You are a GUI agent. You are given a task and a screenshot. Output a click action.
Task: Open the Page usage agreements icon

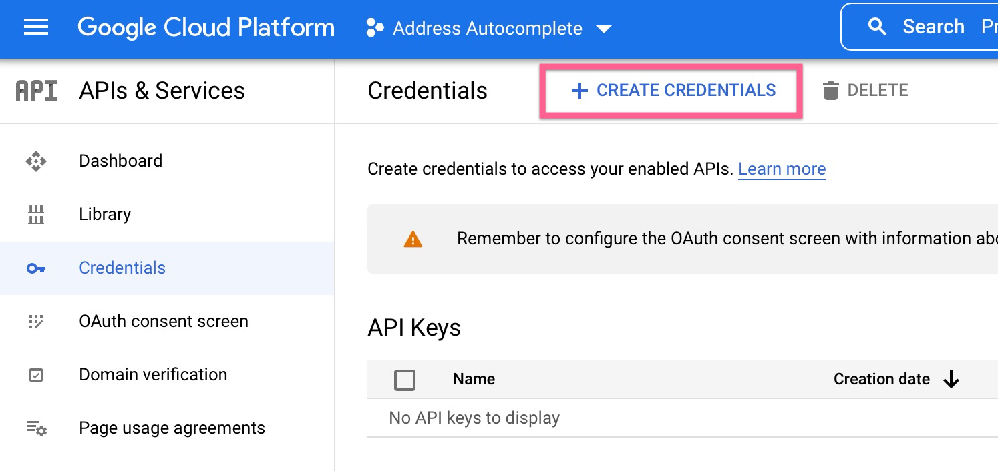click(37, 428)
